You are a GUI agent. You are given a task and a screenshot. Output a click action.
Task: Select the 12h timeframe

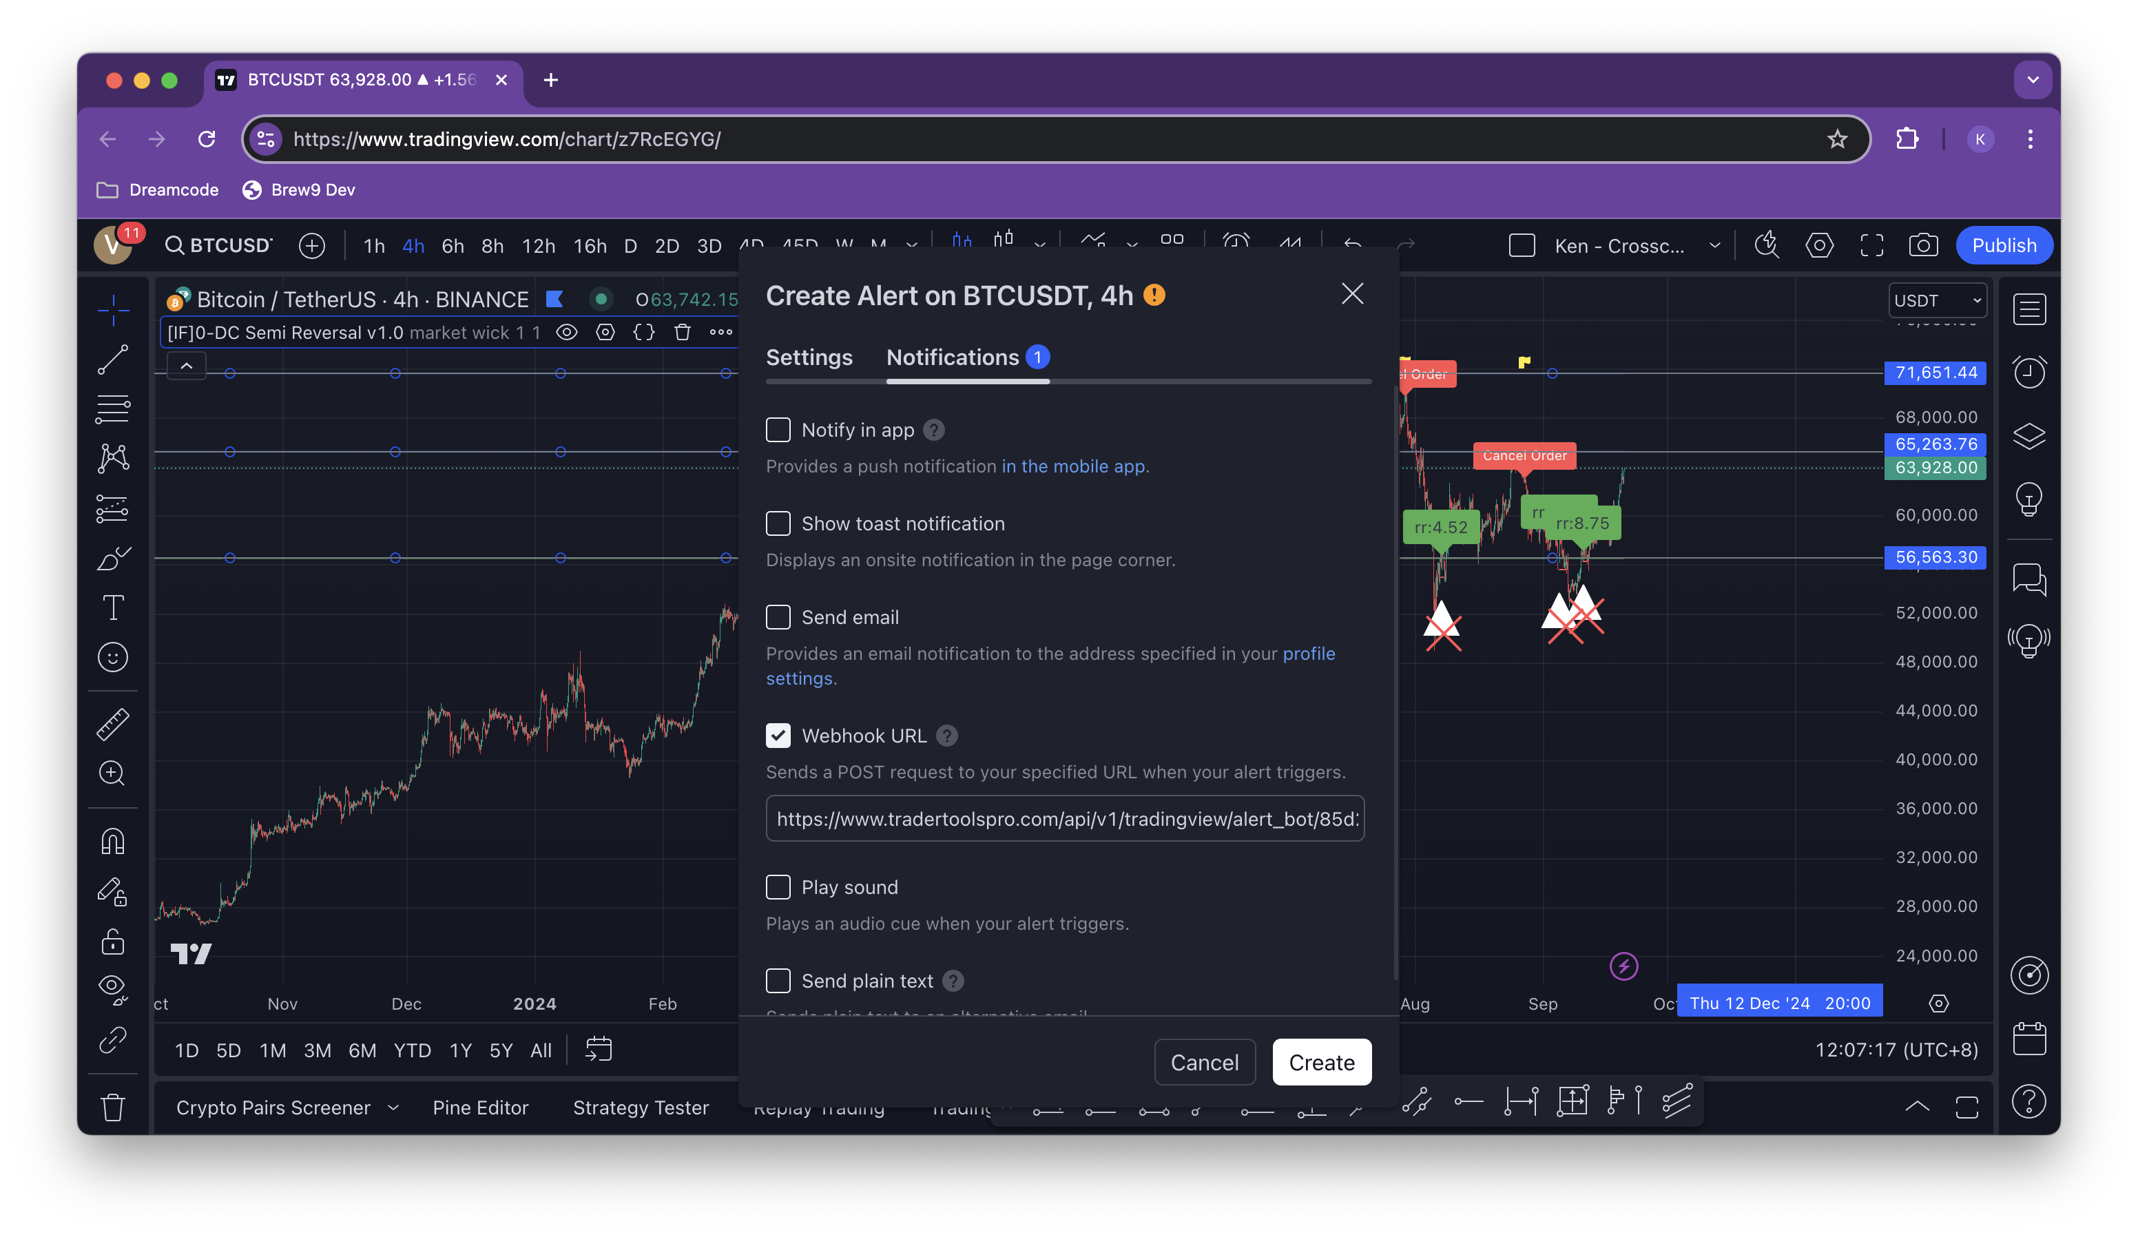click(x=538, y=245)
